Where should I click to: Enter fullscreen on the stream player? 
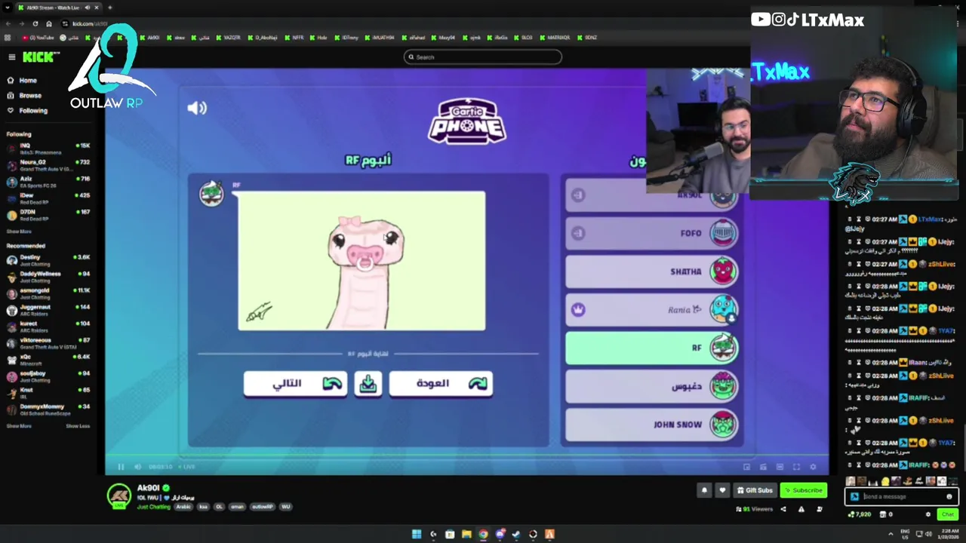coord(796,467)
